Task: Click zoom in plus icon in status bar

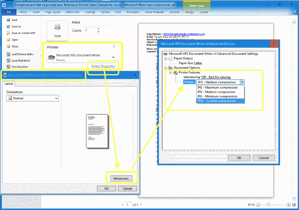Action: [289, 205]
